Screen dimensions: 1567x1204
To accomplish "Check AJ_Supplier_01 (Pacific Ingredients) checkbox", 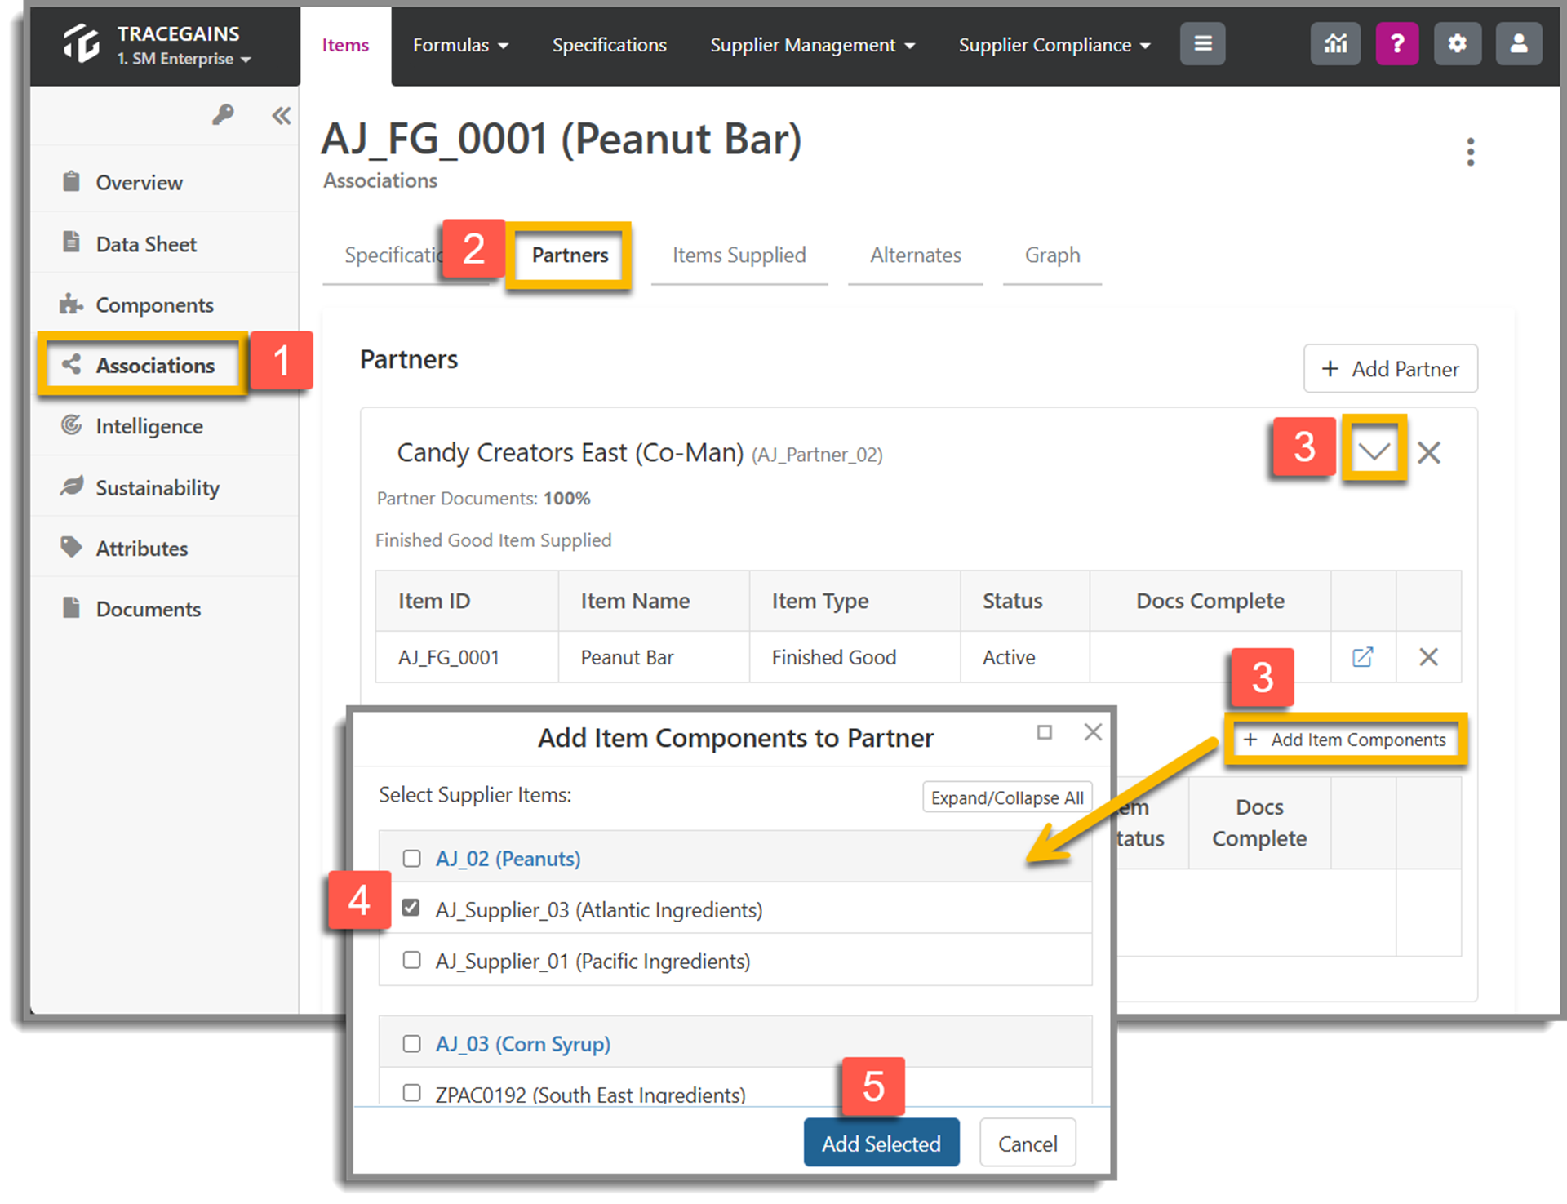I will pos(411,960).
